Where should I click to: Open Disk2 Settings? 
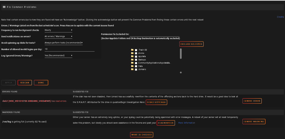156,102
